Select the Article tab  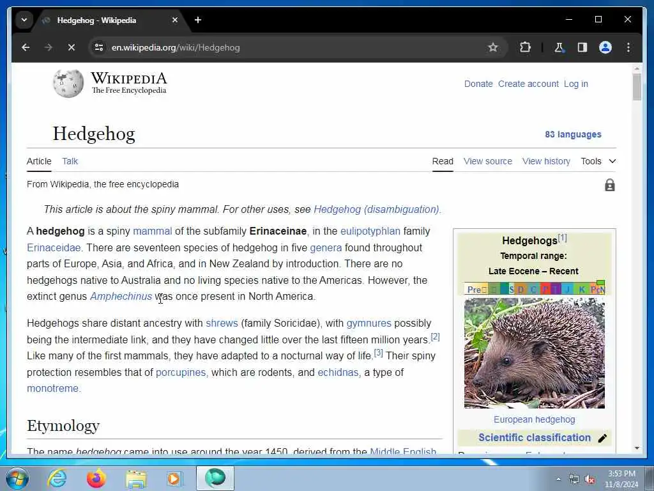pyautogui.click(x=39, y=161)
